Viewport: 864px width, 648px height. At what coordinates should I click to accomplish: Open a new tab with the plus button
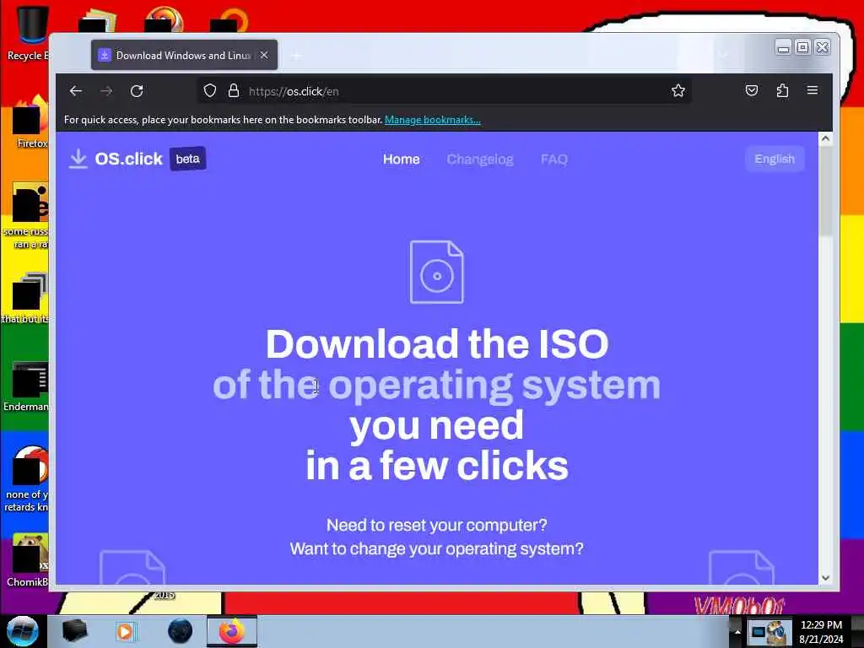pyautogui.click(x=296, y=56)
